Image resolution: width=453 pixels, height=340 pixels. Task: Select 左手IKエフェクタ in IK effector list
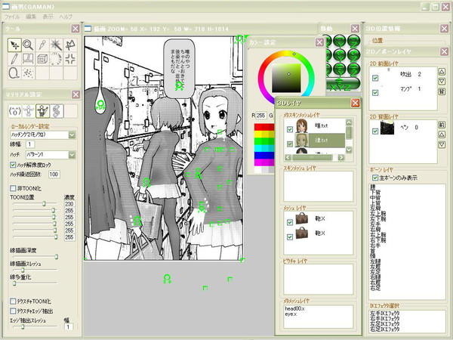click(x=385, y=314)
